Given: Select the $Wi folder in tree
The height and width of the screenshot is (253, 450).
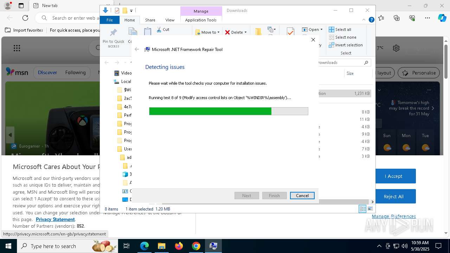Looking at the screenshot, I should tap(124, 90).
